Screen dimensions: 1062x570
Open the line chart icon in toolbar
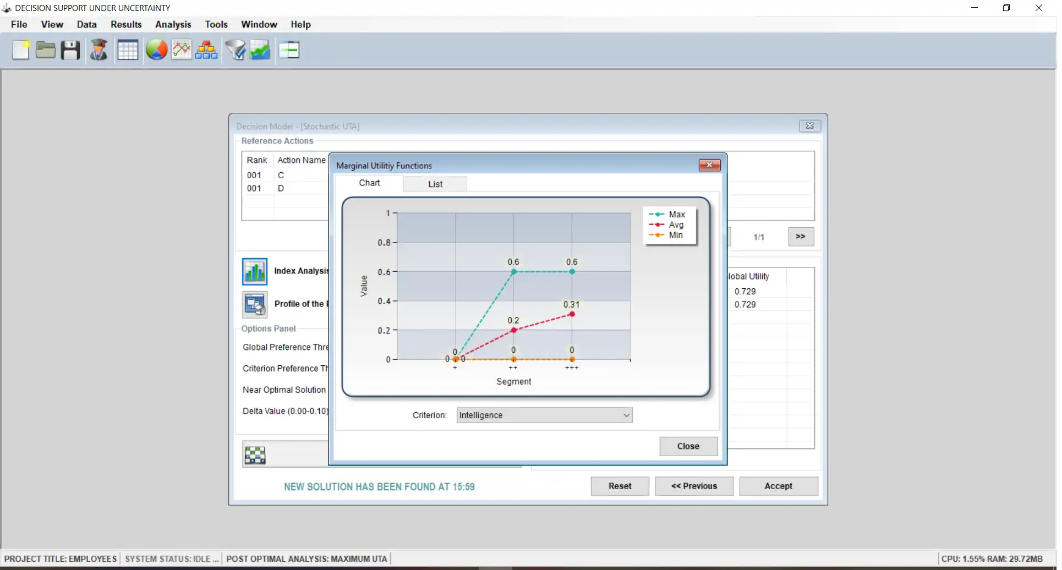182,50
